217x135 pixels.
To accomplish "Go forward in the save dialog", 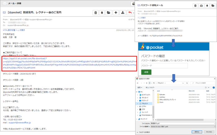I will tap(141, 83).
